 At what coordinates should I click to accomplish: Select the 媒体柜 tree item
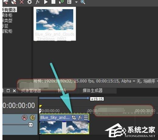[x=7, y=15]
